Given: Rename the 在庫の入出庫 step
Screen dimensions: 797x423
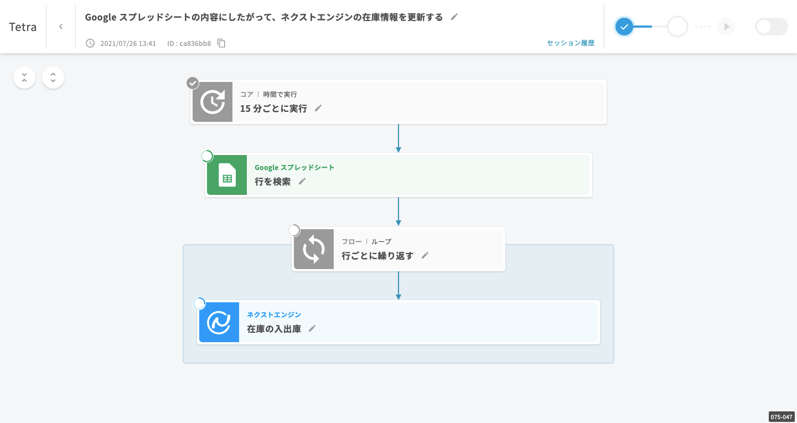Looking at the screenshot, I should point(312,329).
